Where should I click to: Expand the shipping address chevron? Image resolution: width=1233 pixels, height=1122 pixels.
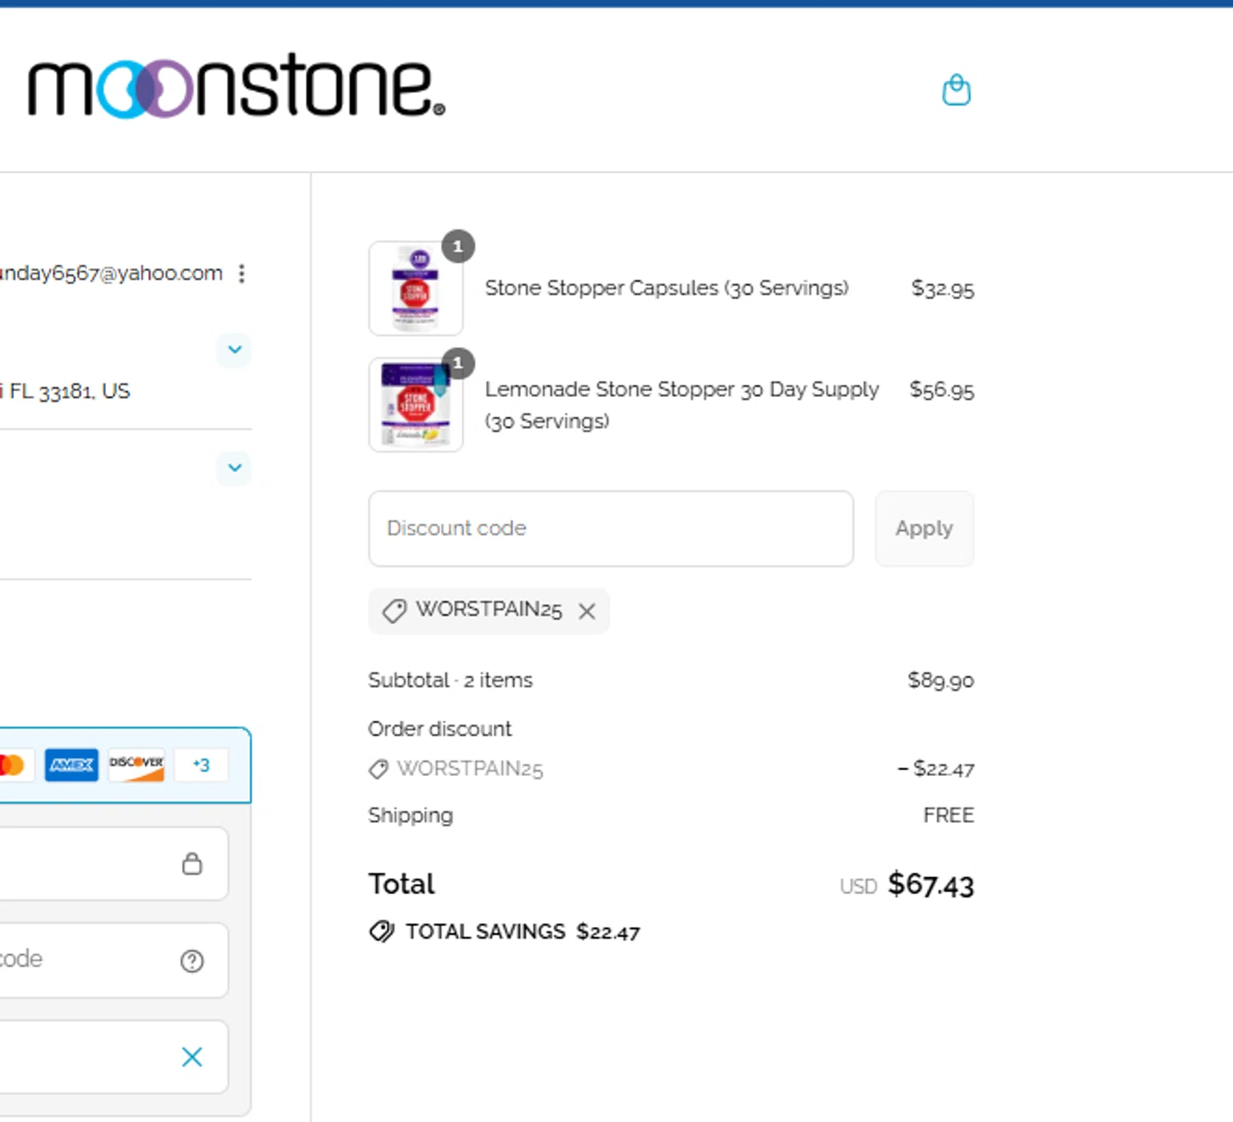click(234, 349)
